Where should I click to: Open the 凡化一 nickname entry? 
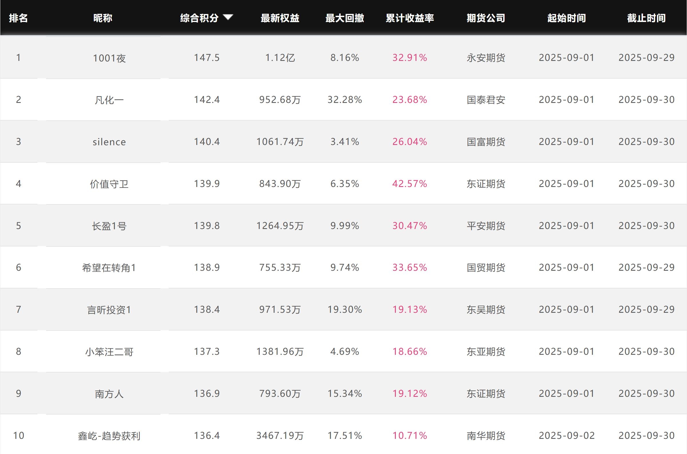(x=109, y=100)
